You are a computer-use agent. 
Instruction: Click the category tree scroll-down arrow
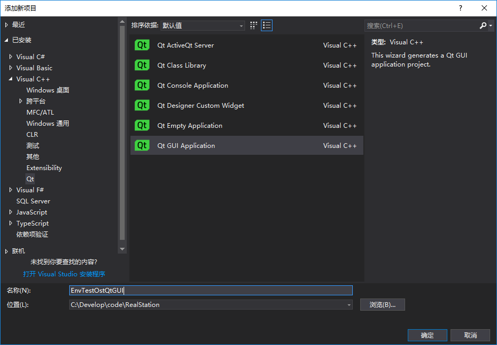coord(122,249)
